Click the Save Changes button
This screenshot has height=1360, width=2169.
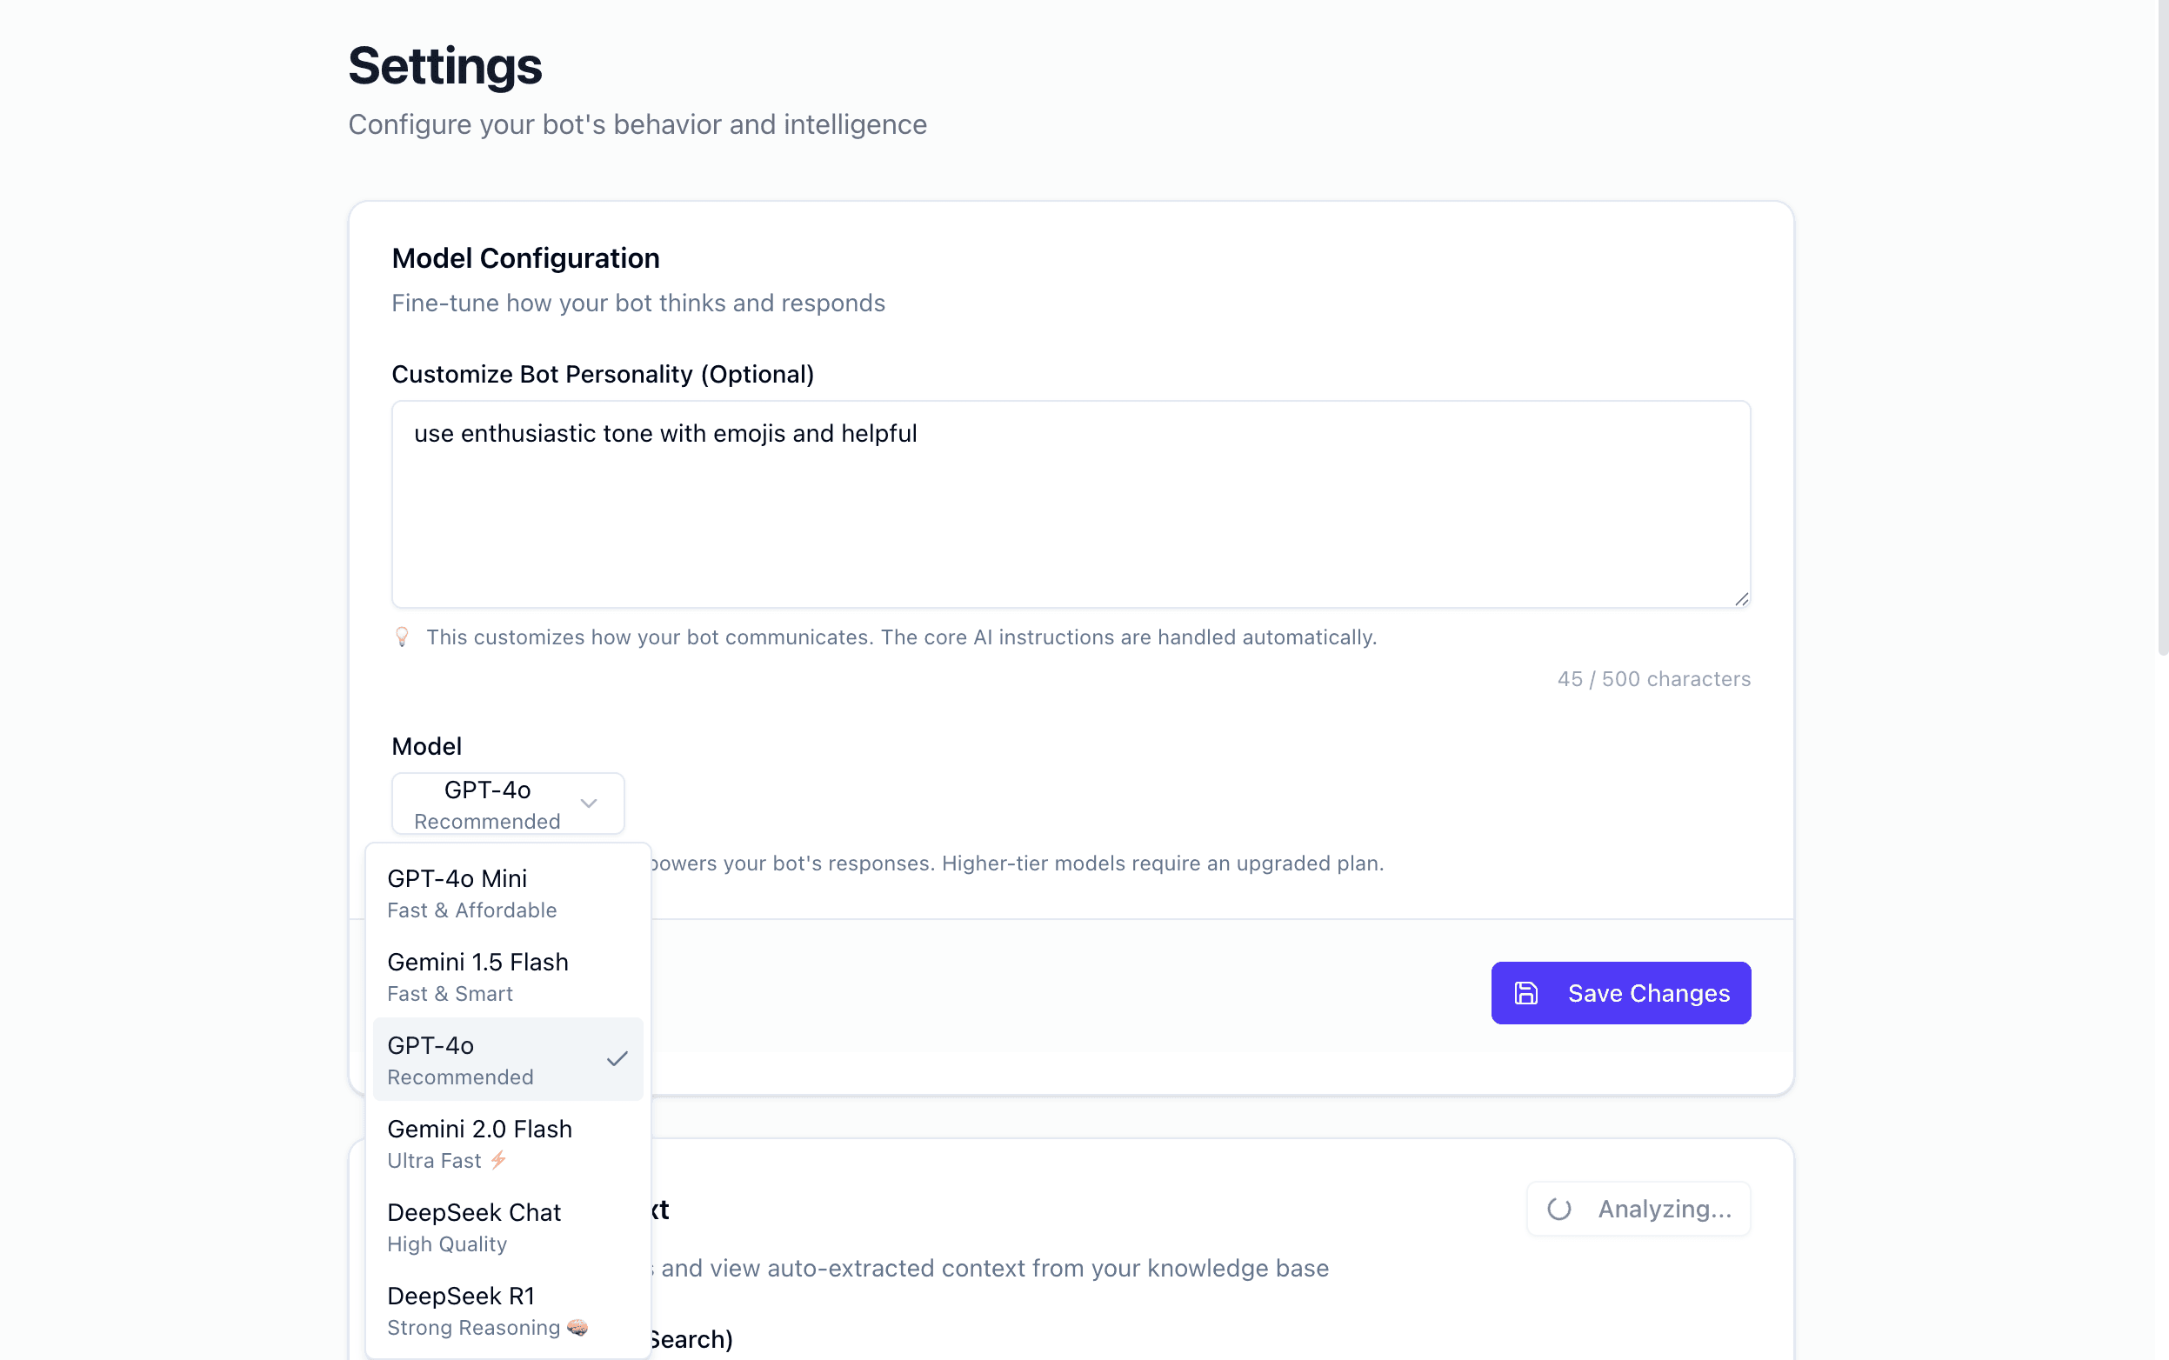click(1619, 992)
